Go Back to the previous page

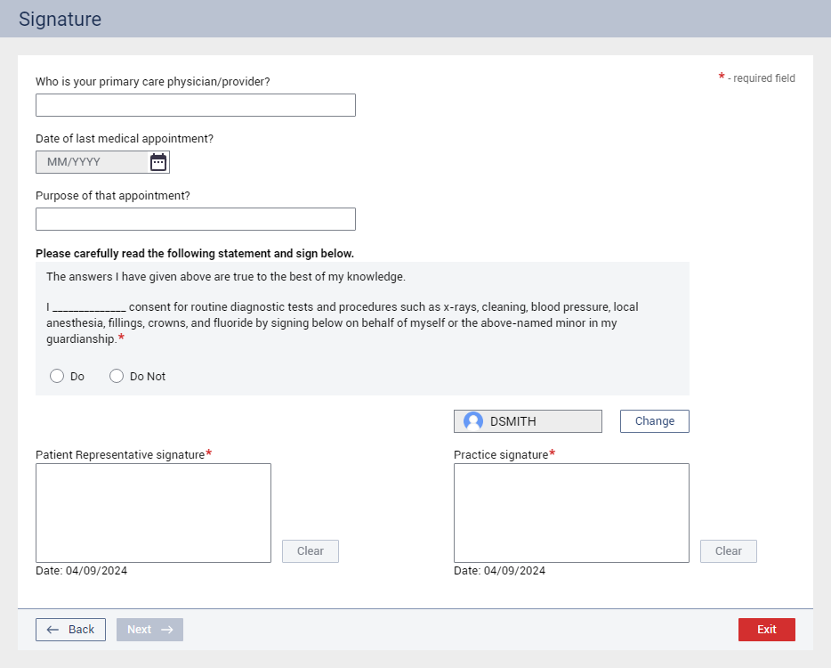click(70, 630)
